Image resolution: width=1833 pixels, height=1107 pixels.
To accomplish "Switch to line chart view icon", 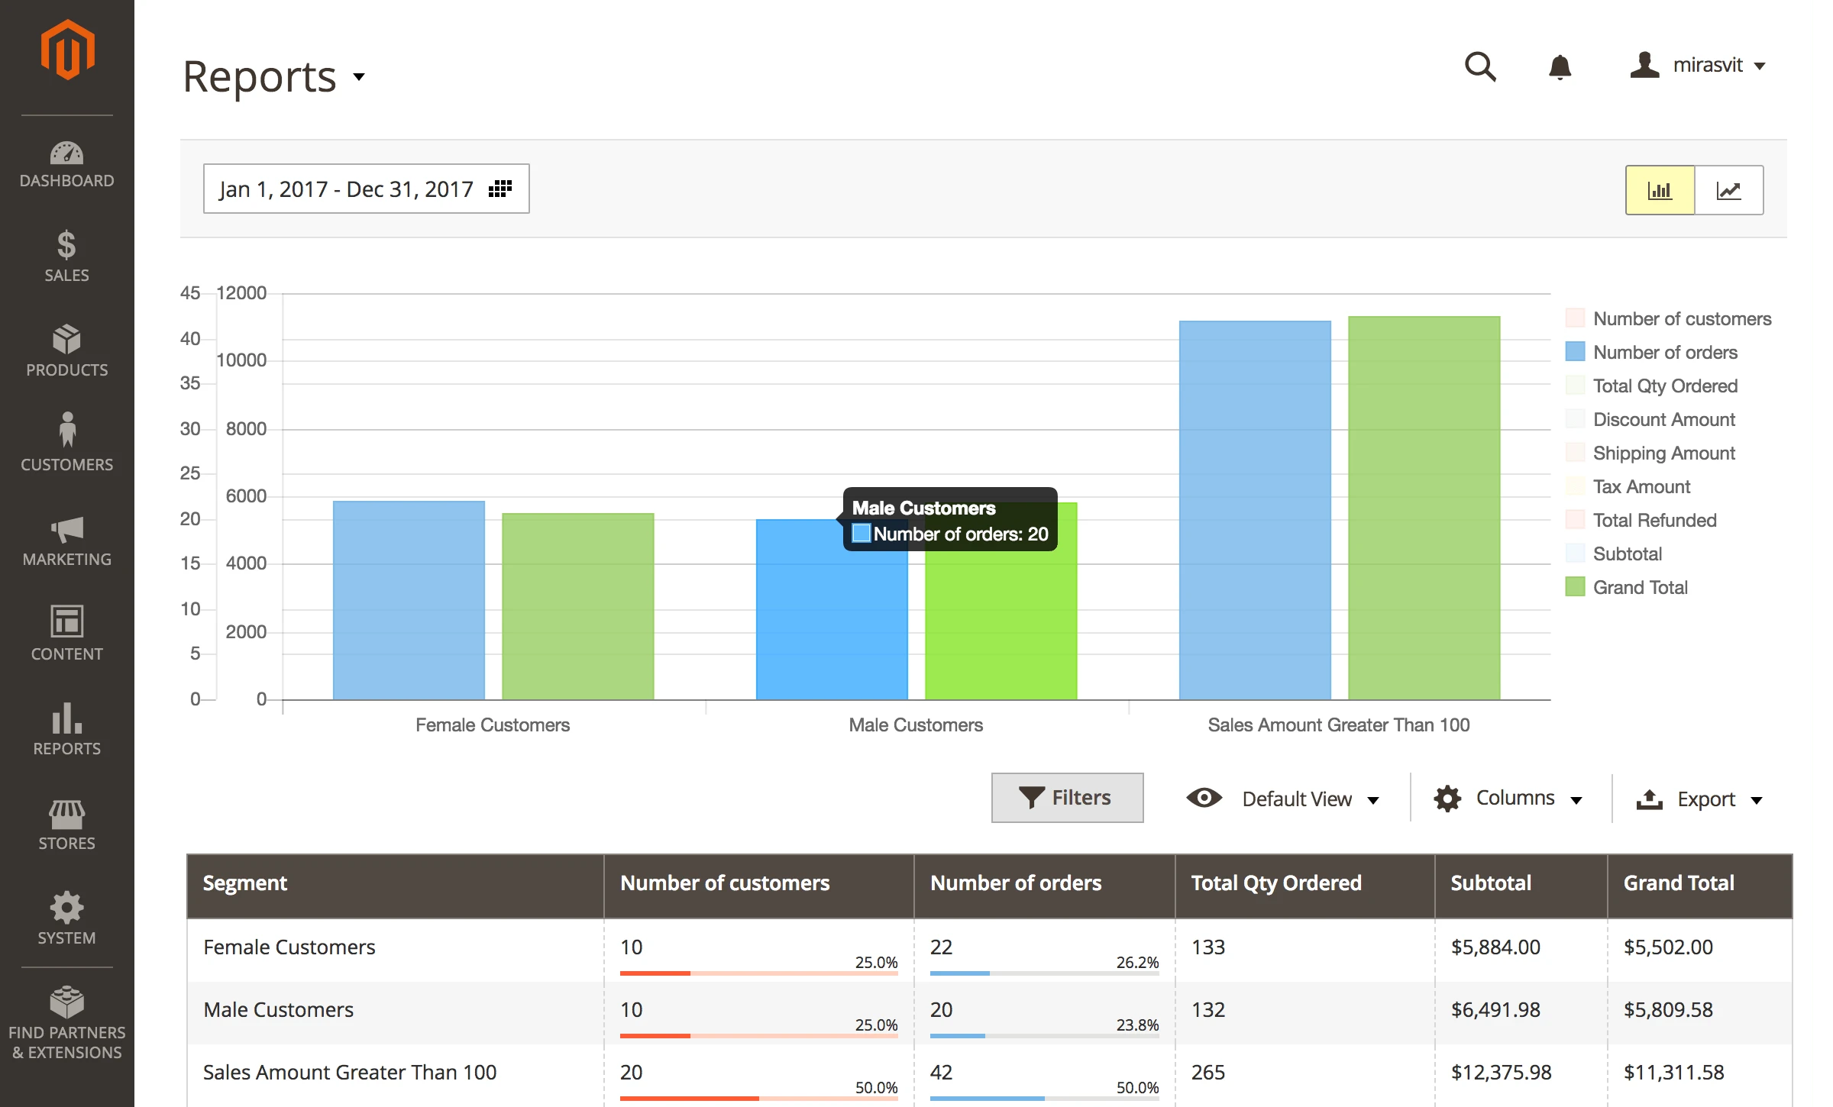I will pyautogui.click(x=1728, y=190).
